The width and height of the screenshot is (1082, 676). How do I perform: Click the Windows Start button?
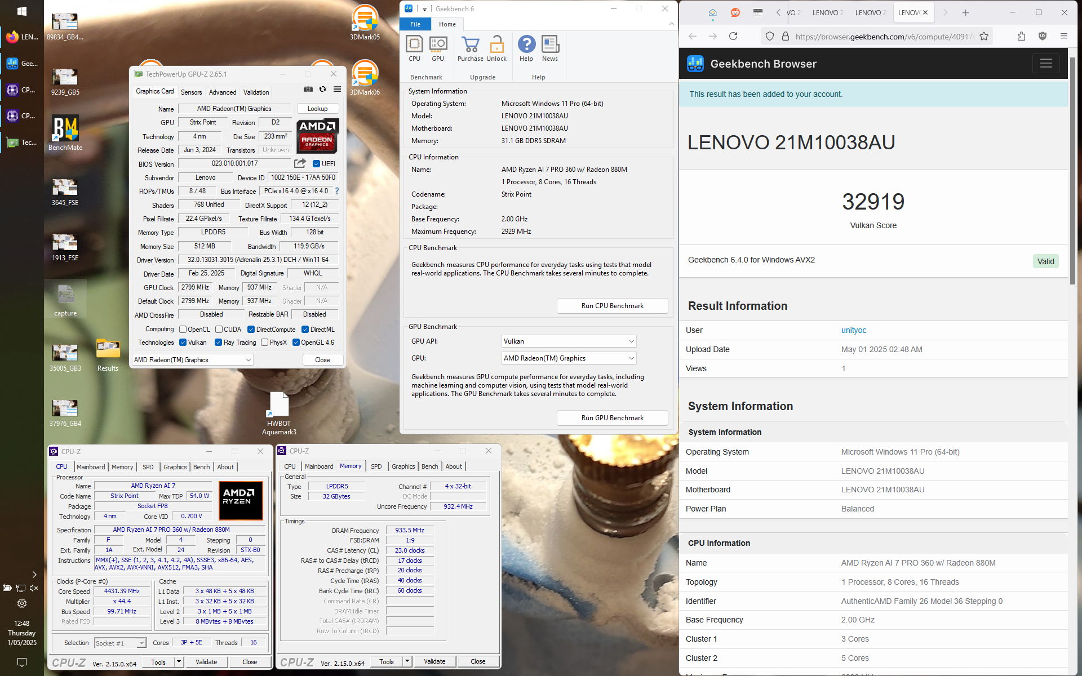[x=22, y=11]
